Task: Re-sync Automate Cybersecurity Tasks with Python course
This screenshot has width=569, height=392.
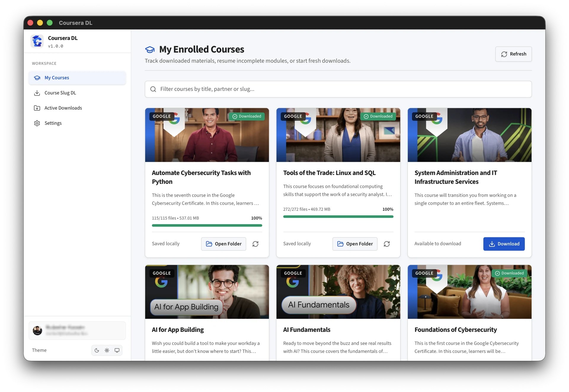Action: pos(255,244)
